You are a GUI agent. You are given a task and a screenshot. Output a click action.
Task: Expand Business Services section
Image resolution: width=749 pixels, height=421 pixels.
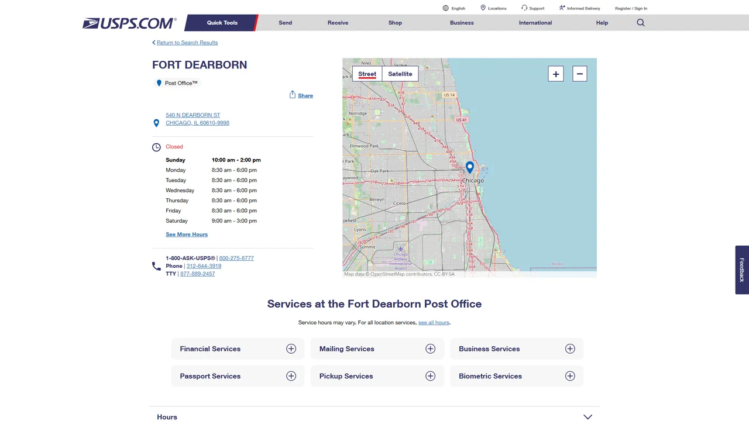517,348
